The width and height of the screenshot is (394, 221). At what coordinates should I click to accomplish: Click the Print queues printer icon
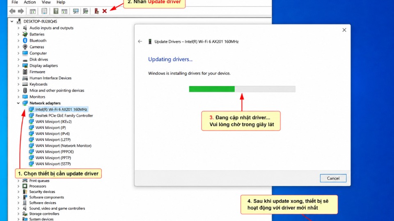click(25, 180)
